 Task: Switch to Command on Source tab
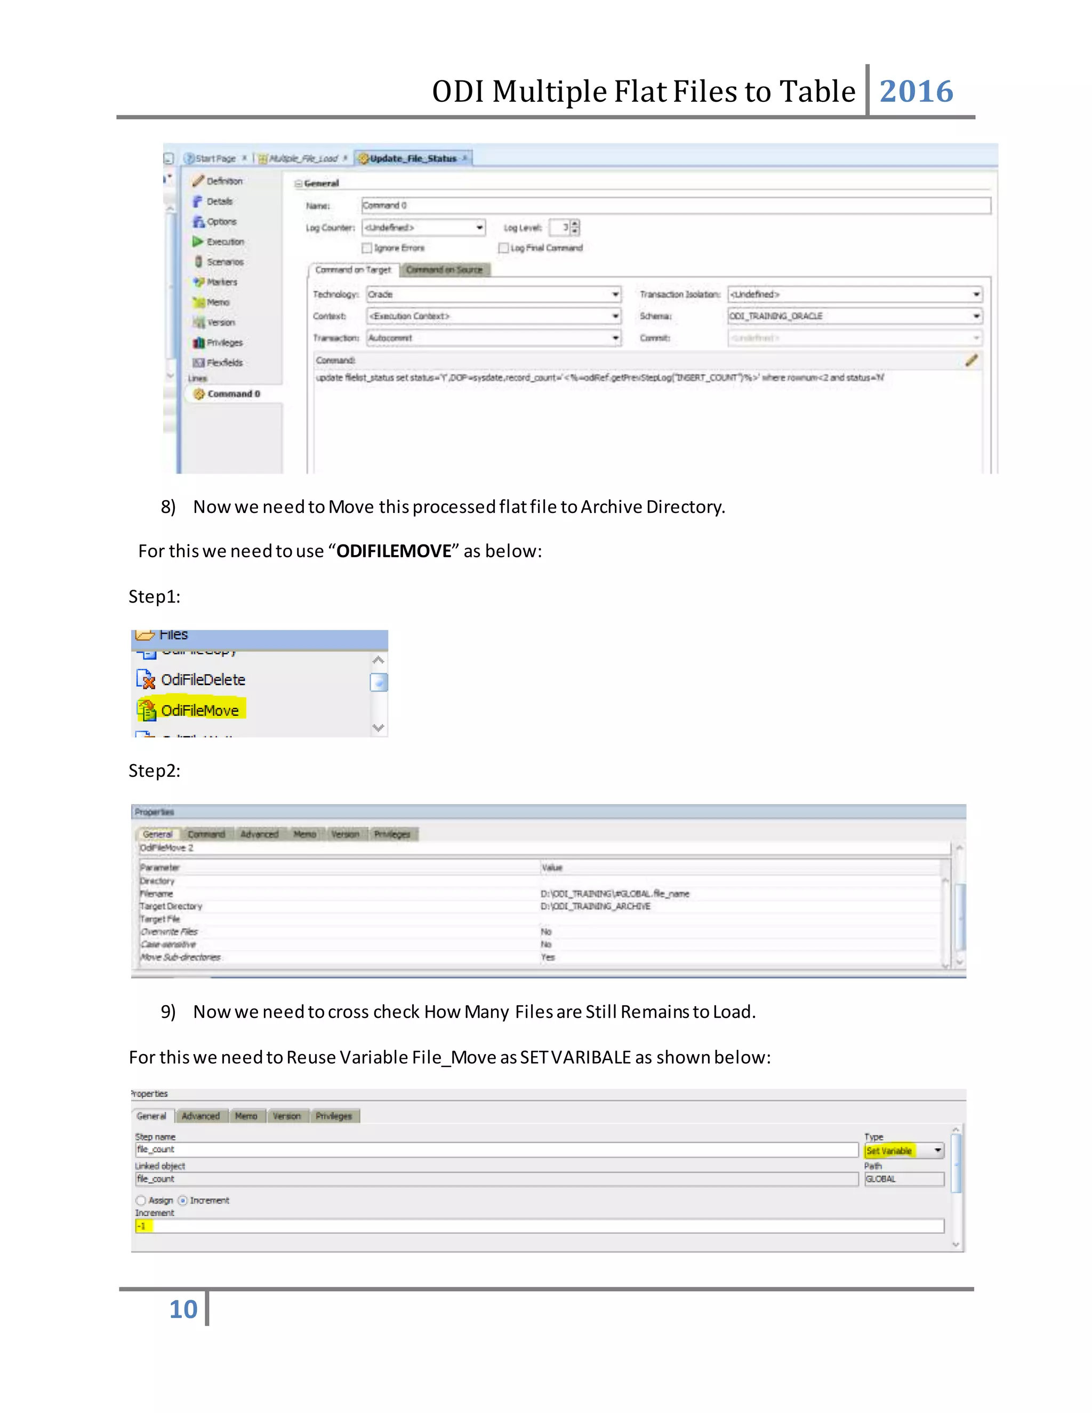pyautogui.click(x=445, y=270)
